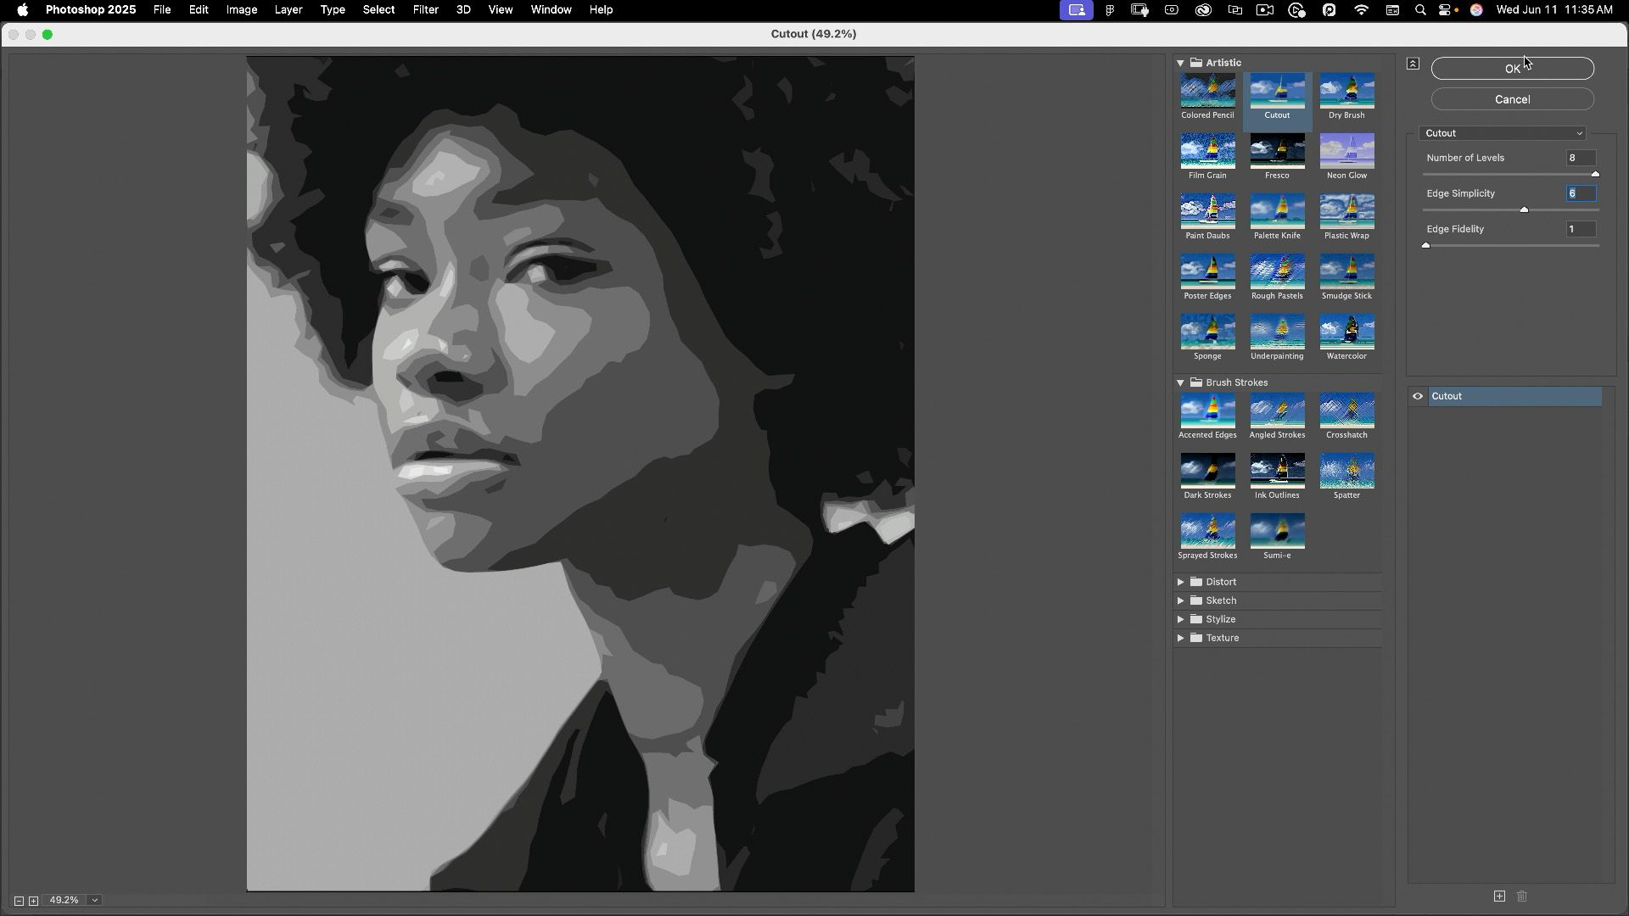Screen dimensions: 1629x916
Task: Click the new effect layer icon
Action: pyautogui.click(x=1499, y=896)
